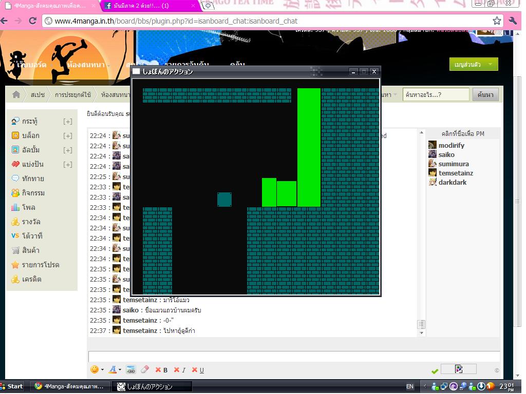526x394 pixels.
Task: Click the new tab button in Chrome
Action: [208, 6]
